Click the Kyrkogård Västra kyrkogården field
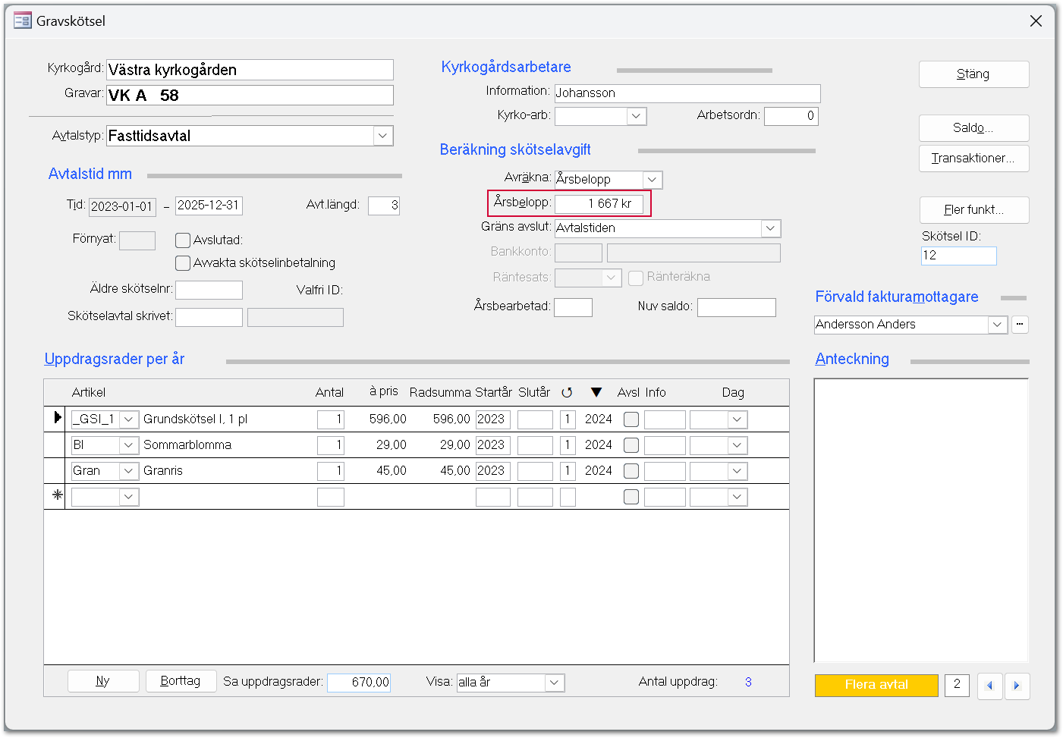Image resolution: width=1063 pixels, height=738 pixels. 250,70
